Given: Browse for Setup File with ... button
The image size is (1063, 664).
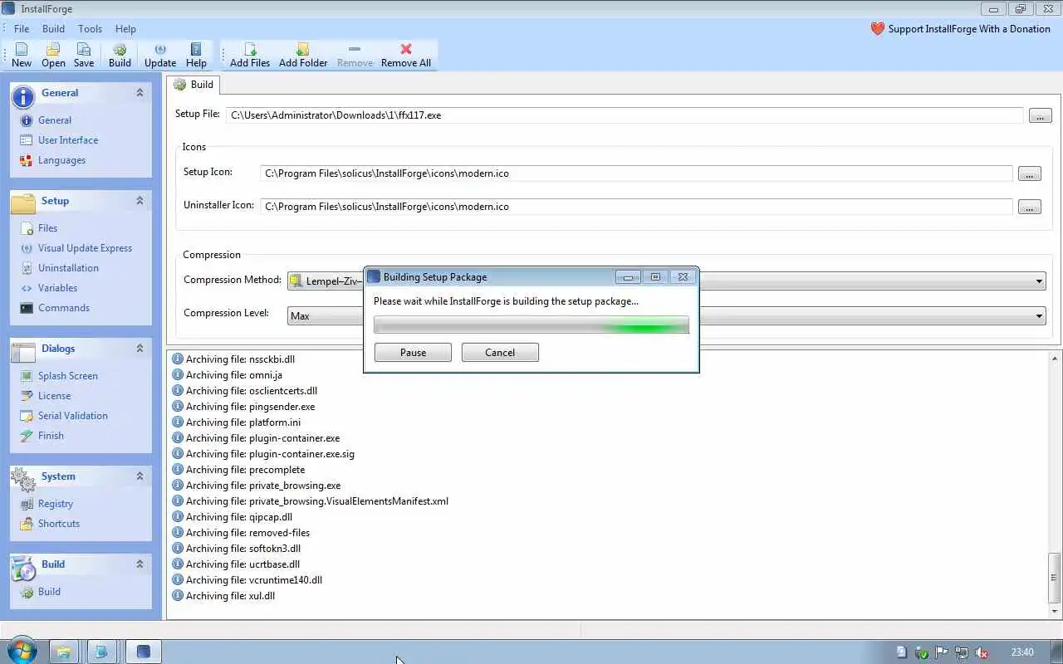Looking at the screenshot, I should click(1041, 115).
